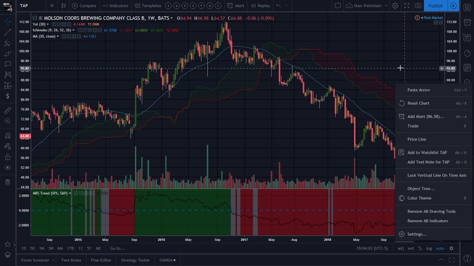The width and height of the screenshot is (474, 266).
Task: Open the Stan Weinstein layout dropdown
Action: click(x=367, y=6)
